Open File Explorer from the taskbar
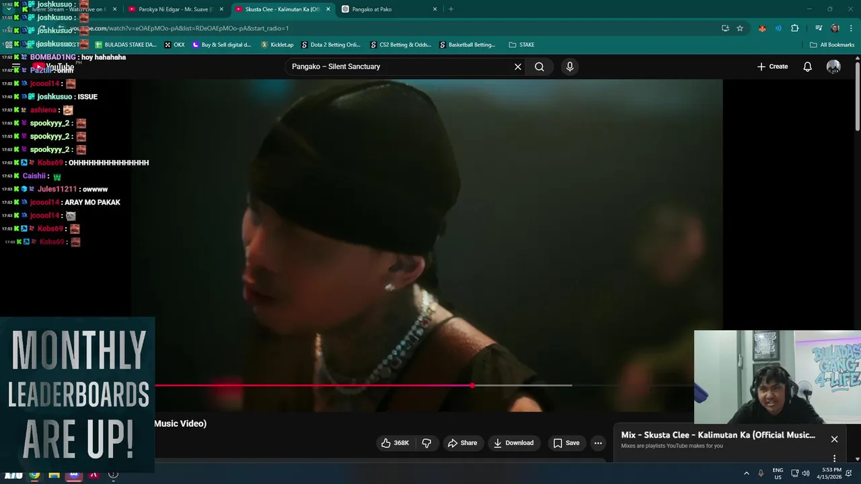The width and height of the screenshot is (861, 484). (54, 475)
